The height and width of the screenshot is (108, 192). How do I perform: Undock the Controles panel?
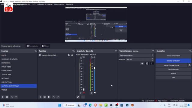(190, 51)
